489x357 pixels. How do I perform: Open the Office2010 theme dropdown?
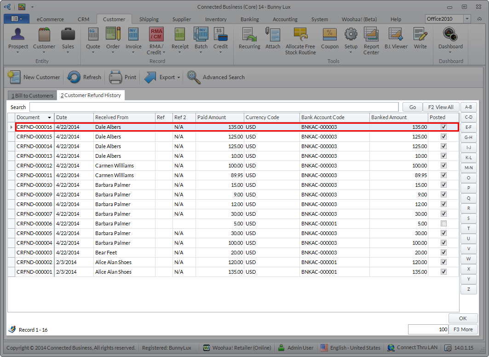(467, 19)
